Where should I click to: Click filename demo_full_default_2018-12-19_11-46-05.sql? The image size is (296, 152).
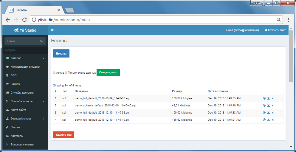point(102,98)
